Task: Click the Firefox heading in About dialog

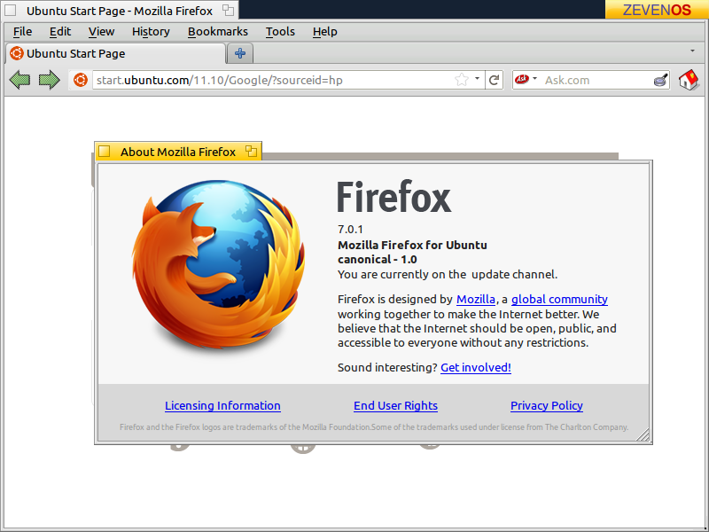Action: pyautogui.click(x=393, y=196)
